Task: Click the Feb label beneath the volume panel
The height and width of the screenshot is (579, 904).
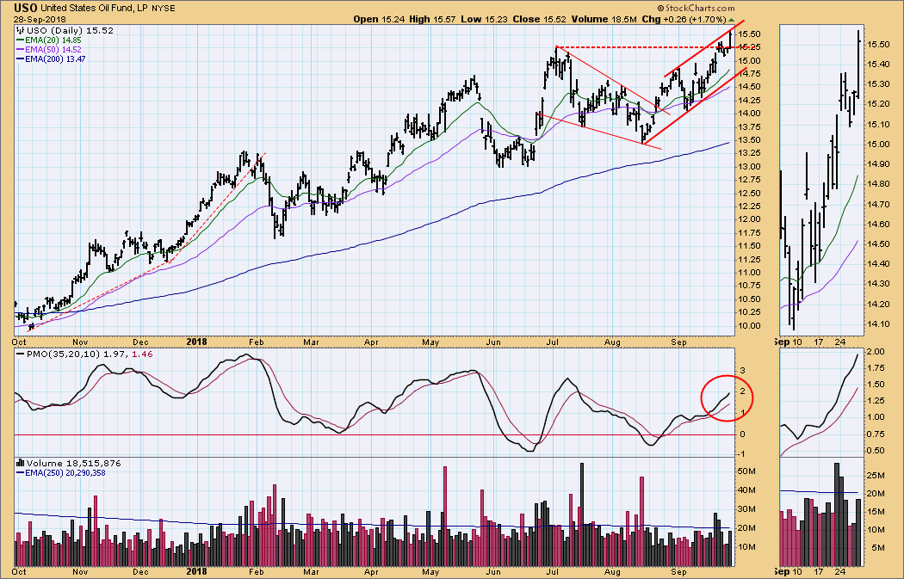Action: pos(256,571)
